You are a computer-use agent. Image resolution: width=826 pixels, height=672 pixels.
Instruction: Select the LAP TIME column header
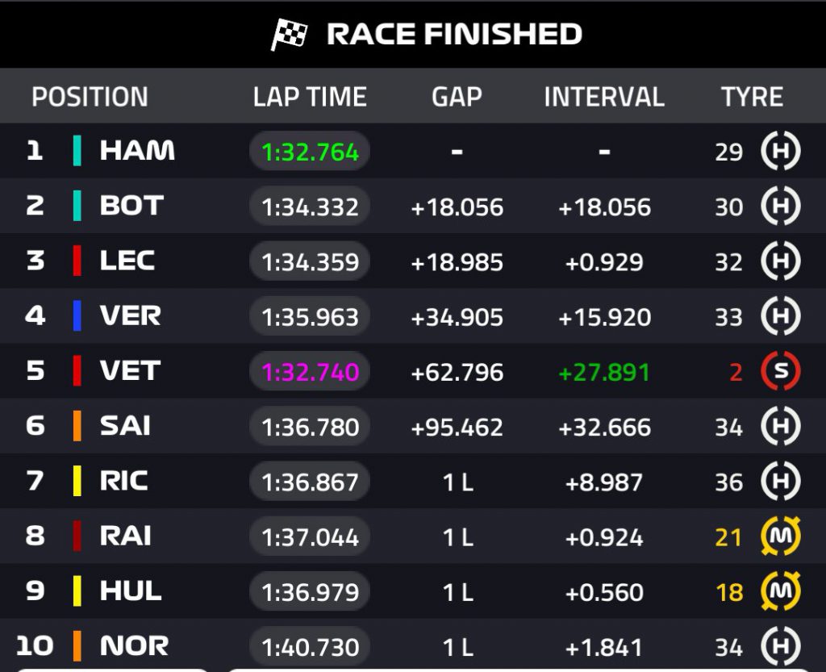(x=310, y=97)
